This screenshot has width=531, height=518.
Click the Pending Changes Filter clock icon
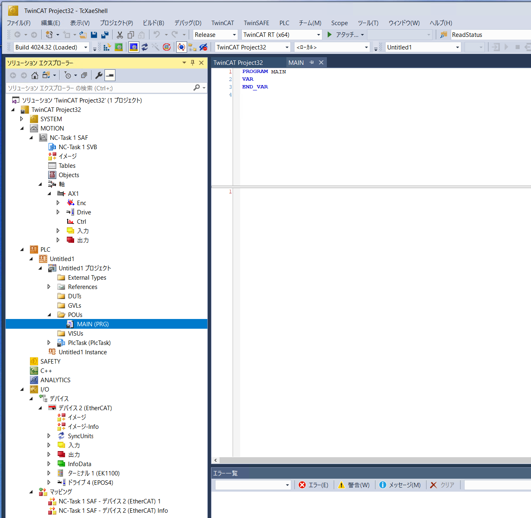pyautogui.click(x=68, y=75)
